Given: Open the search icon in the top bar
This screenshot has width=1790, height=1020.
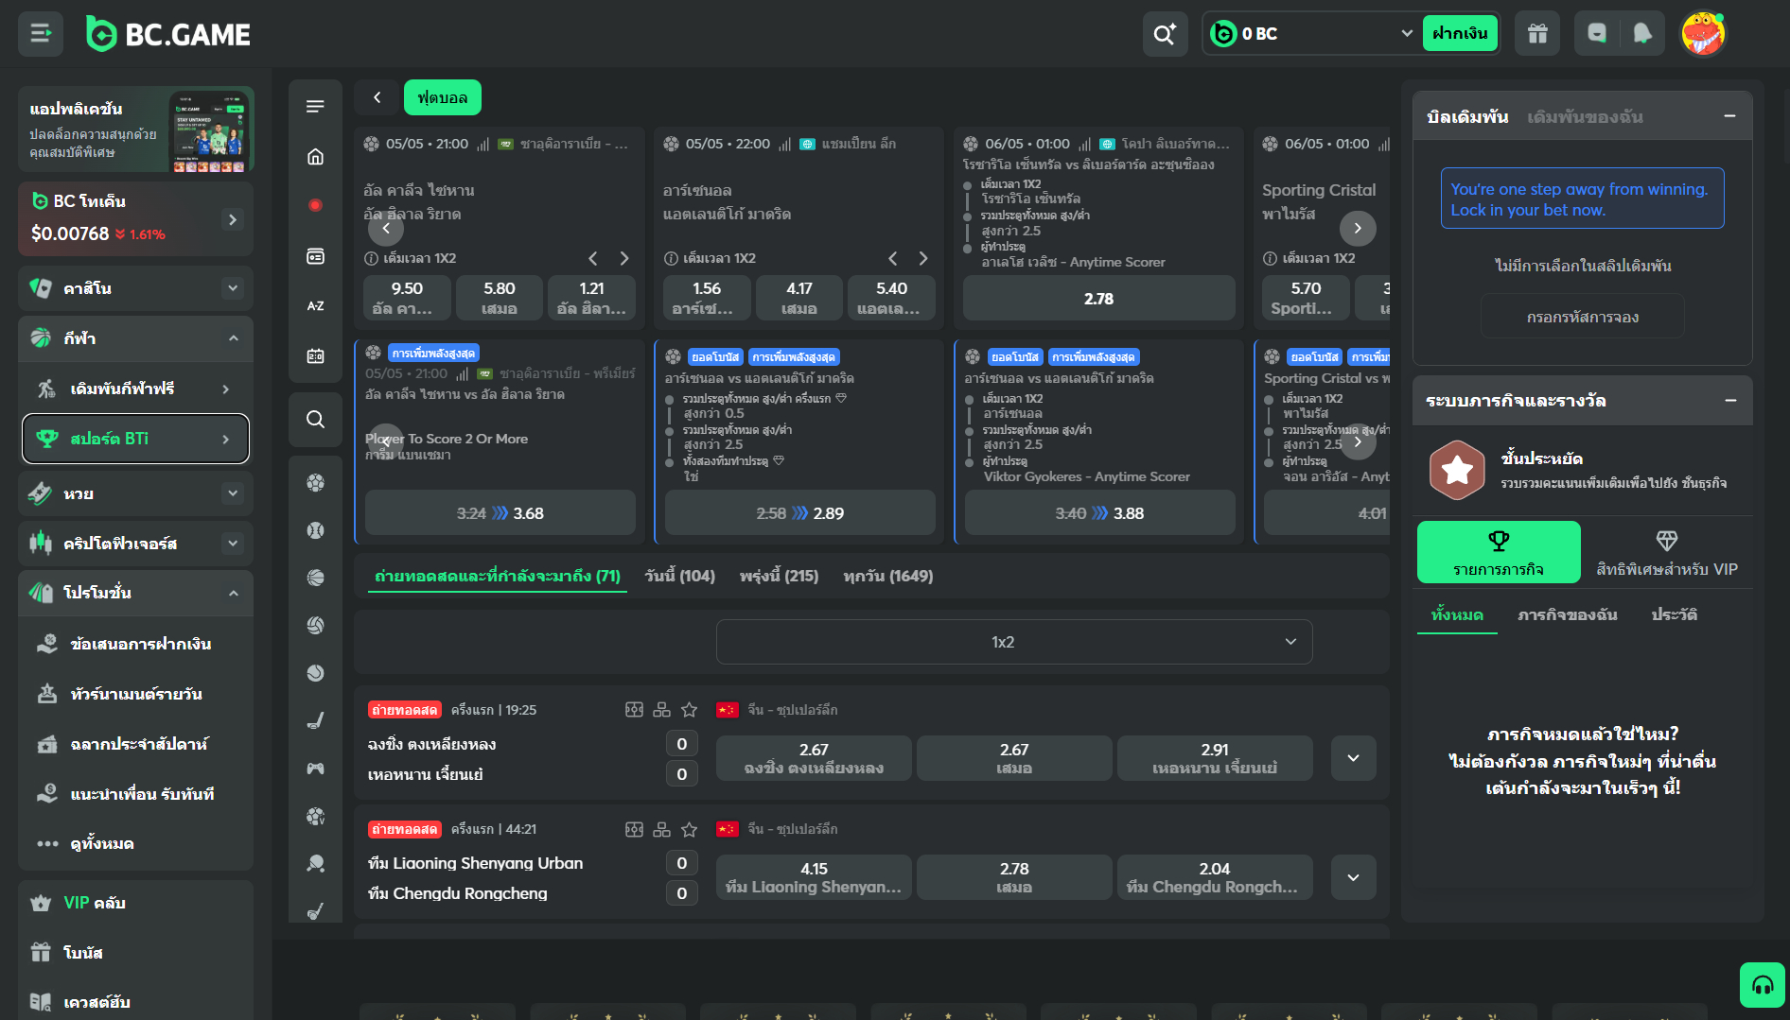Looking at the screenshot, I should pos(1165,34).
